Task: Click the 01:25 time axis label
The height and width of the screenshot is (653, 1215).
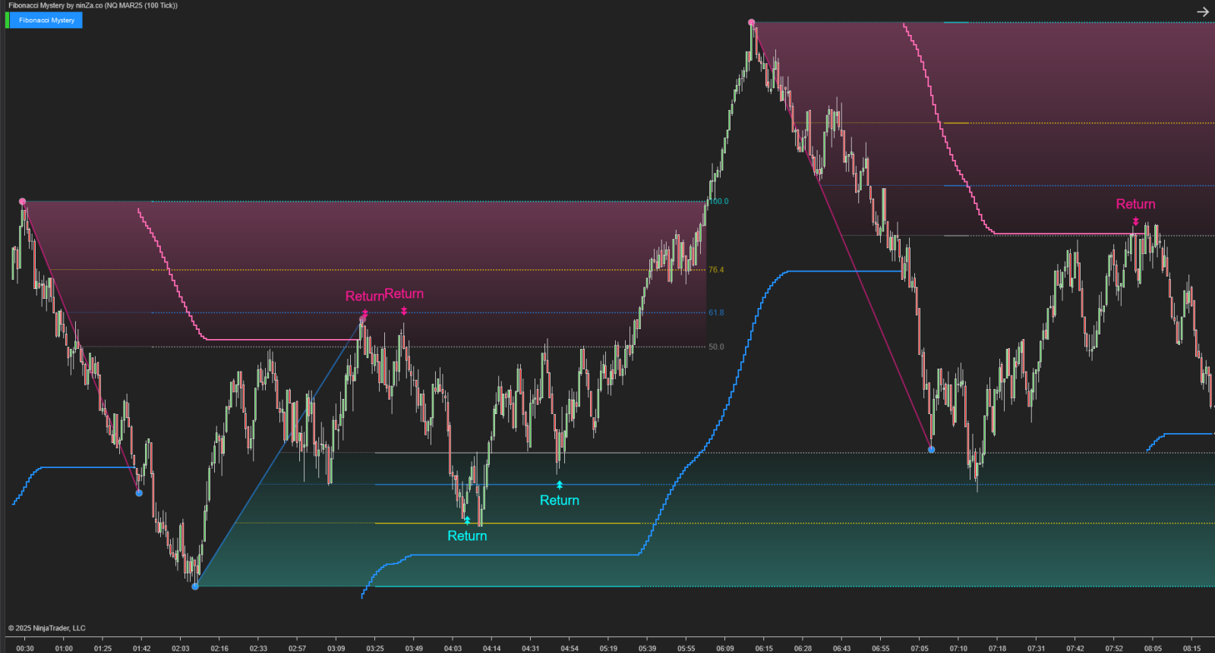Action: pyautogui.click(x=103, y=648)
